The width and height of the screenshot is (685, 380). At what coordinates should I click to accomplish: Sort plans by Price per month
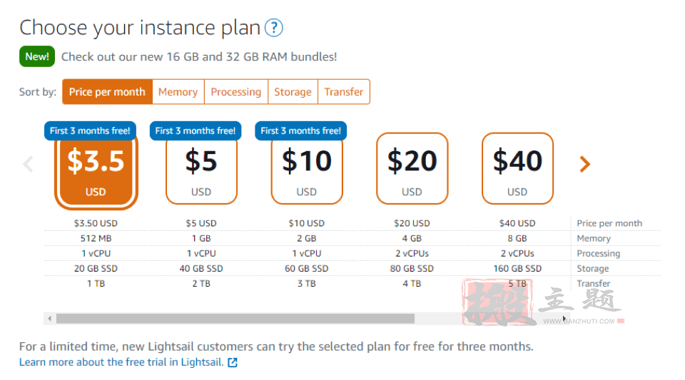click(107, 92)
